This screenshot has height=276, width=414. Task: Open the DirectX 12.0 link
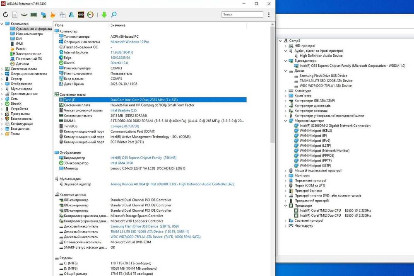tap(119, 63)
